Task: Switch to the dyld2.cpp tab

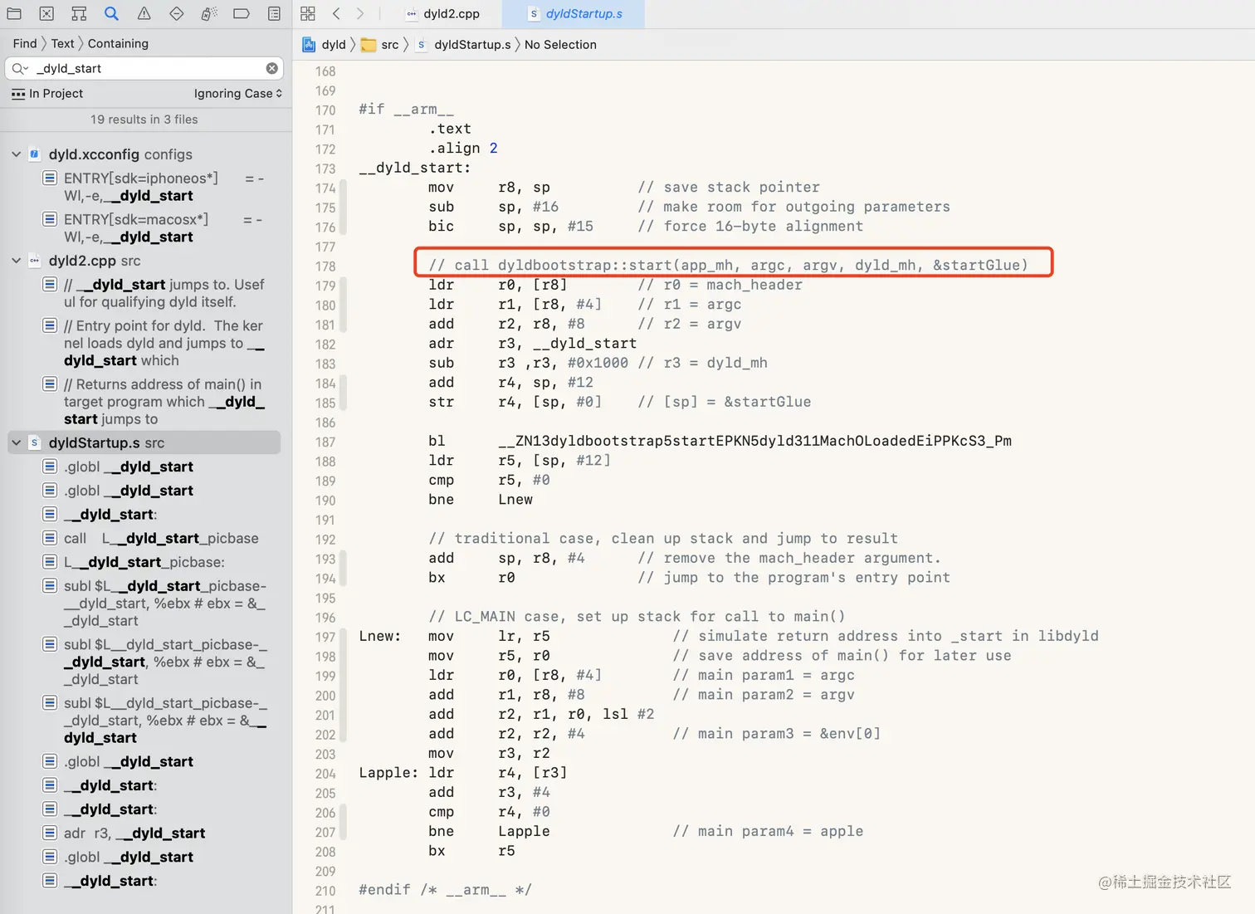Action: point(442,13)
